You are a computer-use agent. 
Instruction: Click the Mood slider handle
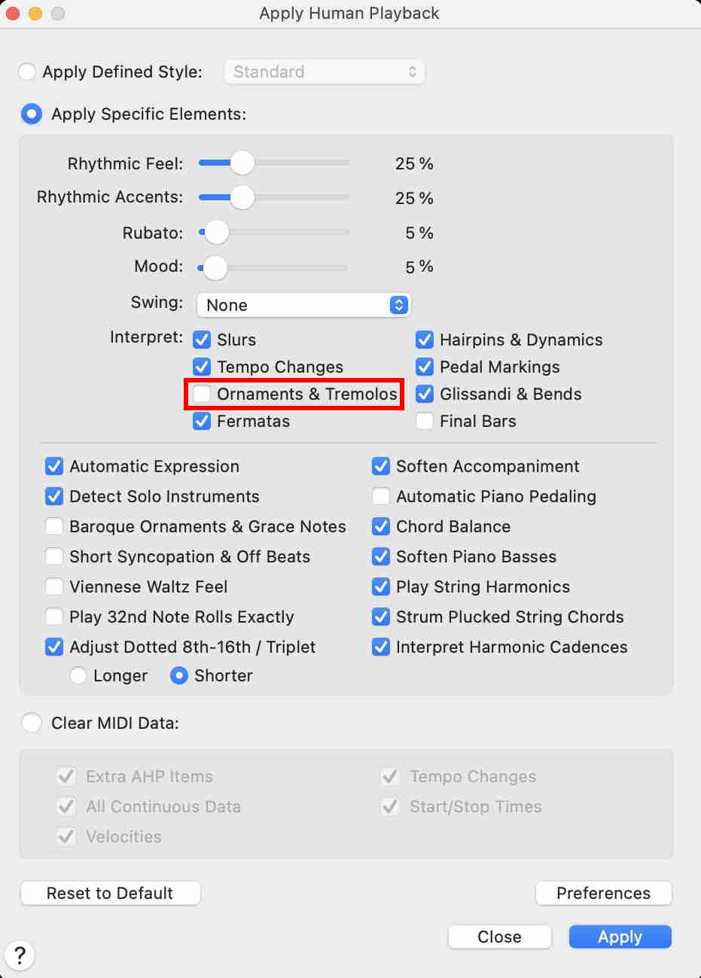coord(215,267)
